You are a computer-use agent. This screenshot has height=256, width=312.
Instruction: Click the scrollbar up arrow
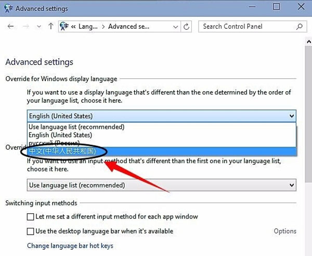click(308, 42)
